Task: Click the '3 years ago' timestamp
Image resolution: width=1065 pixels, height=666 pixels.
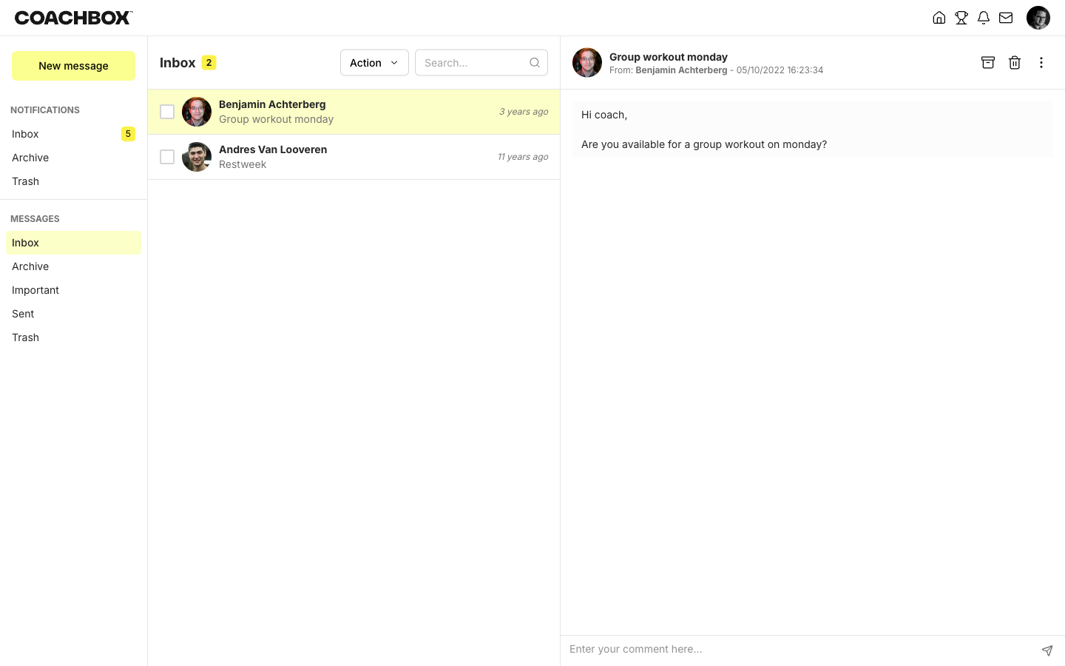Action: (524, 112)
